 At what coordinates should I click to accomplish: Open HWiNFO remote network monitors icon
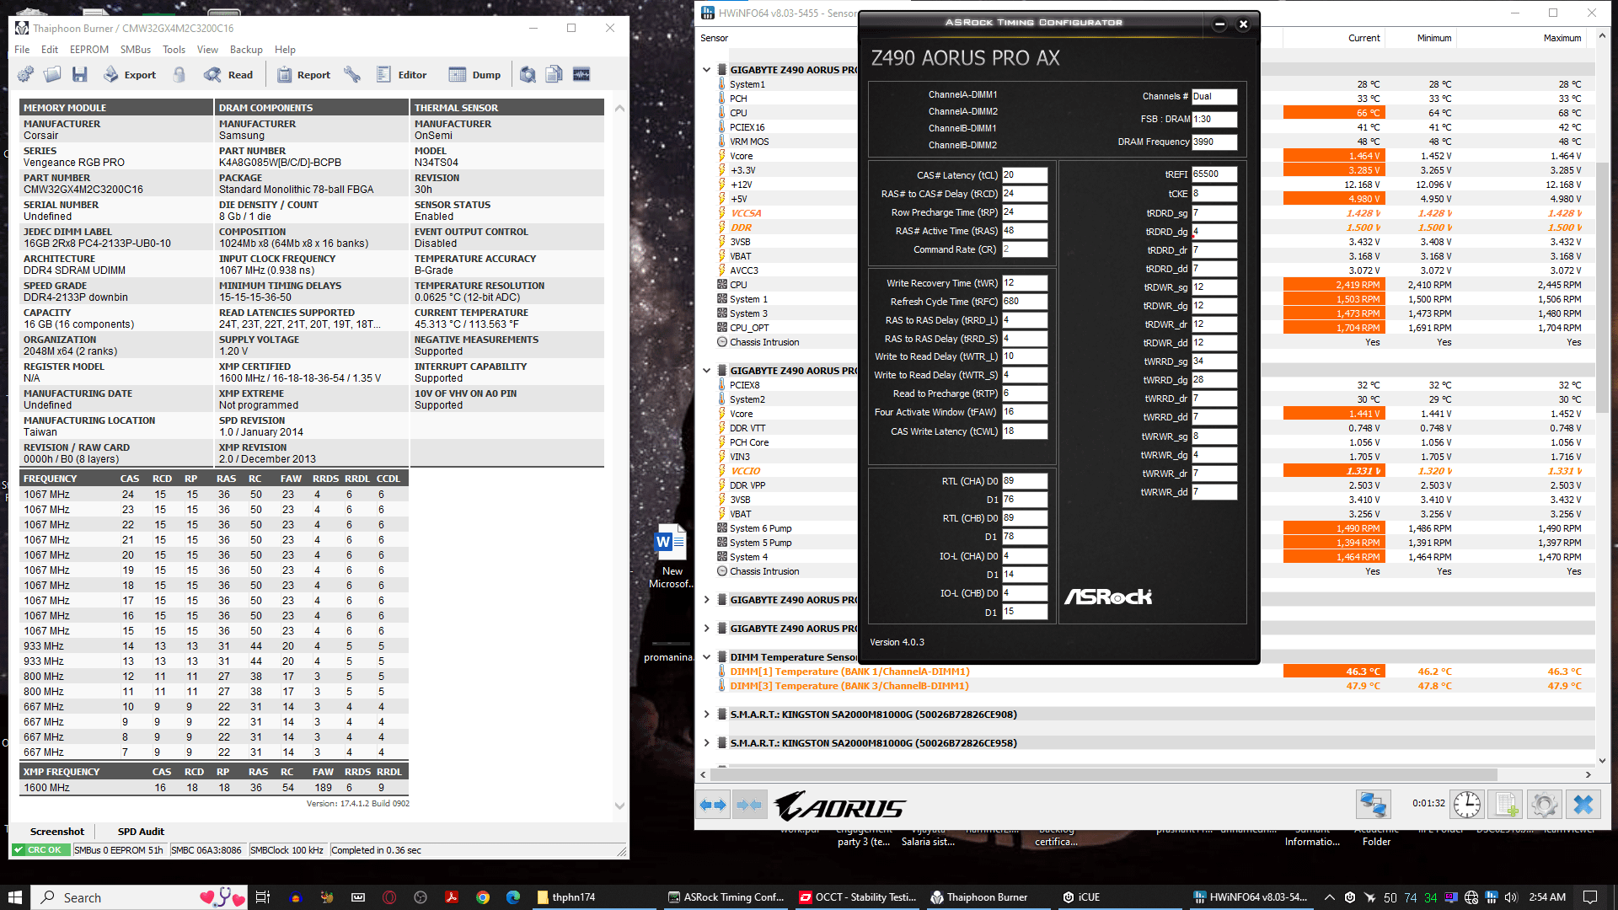1373,805
